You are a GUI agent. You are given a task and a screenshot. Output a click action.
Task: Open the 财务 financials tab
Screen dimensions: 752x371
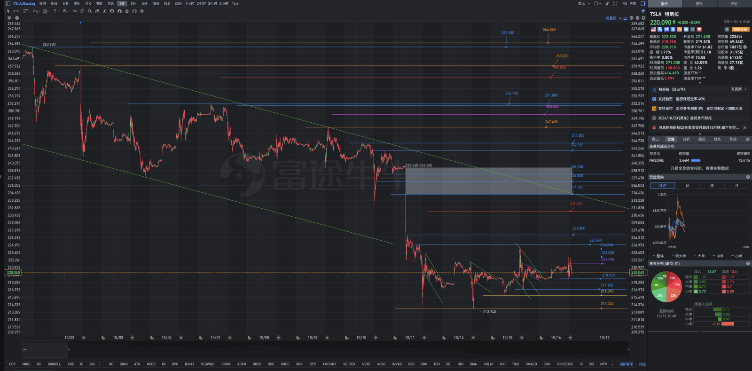[x=717, y=139]
